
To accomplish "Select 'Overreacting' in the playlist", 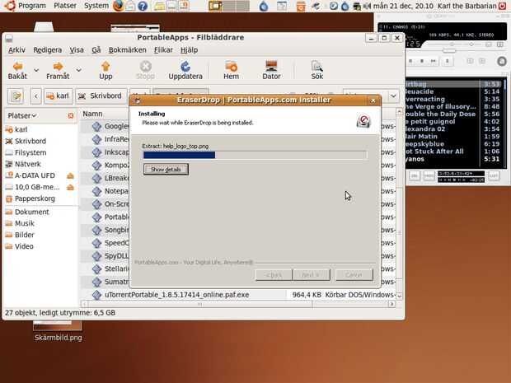I will click(452, 100).
